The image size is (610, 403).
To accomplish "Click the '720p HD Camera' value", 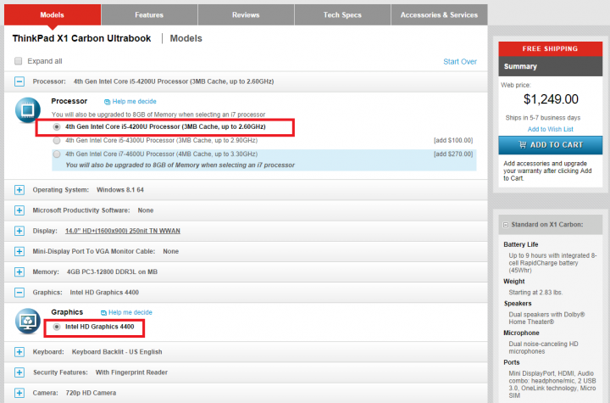I will pos(91,393).
